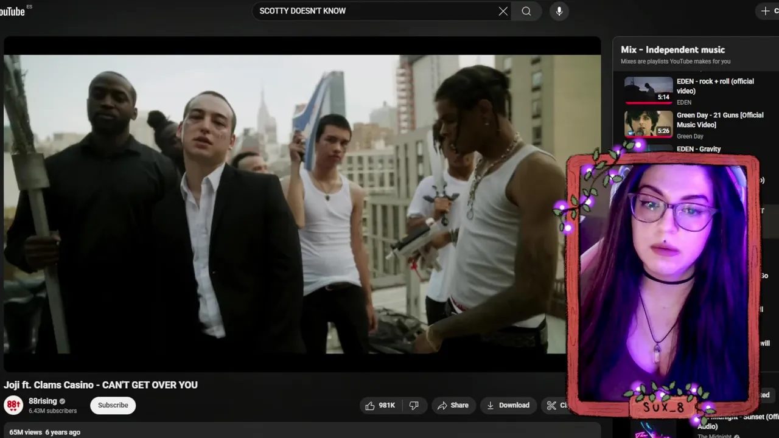Open The Midnight - Sunset recommended video
Viewport: 779px width, 438px height.
[x=738, y=422]
